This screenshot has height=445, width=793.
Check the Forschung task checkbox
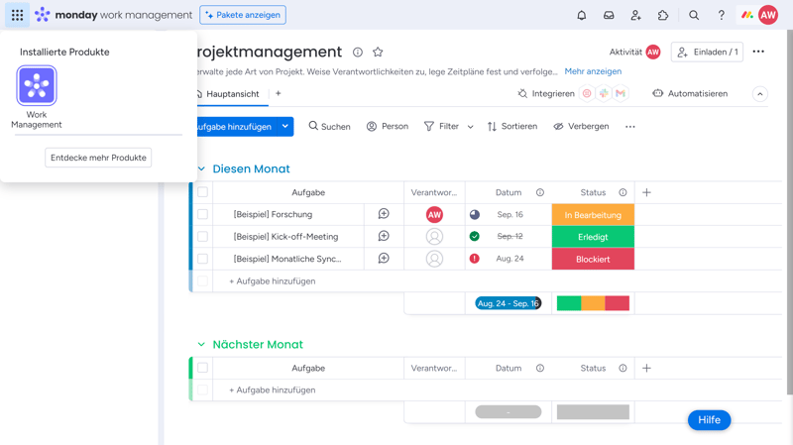tap(202, 214)
